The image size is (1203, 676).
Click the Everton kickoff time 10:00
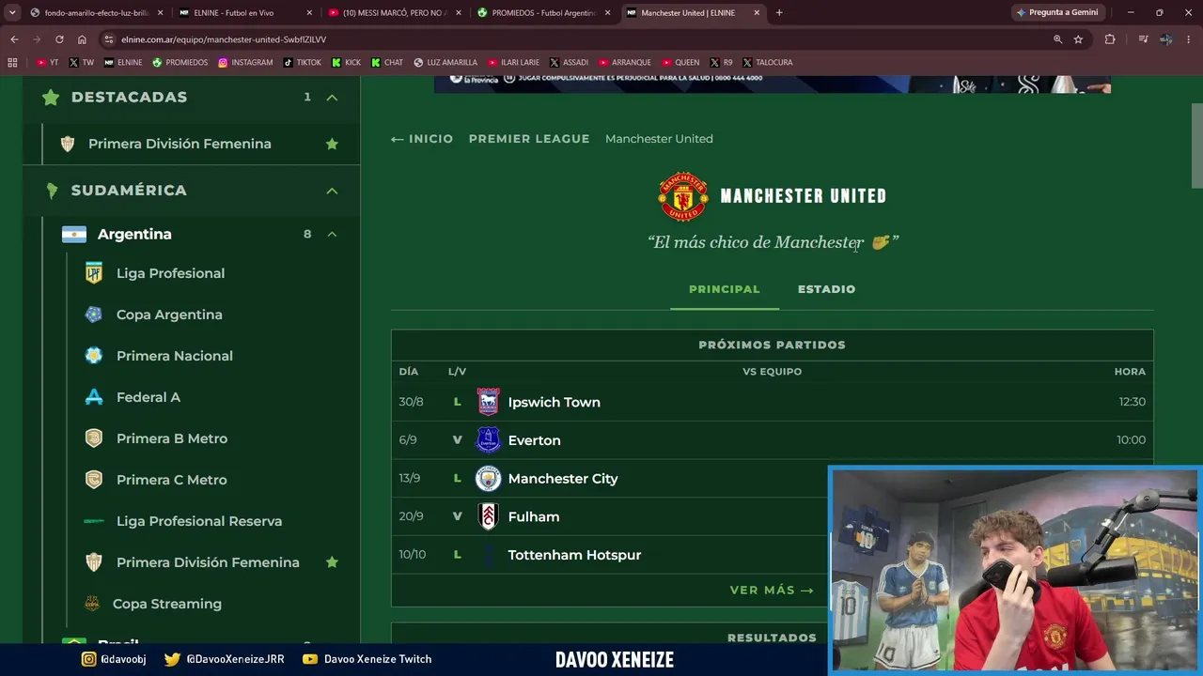pyautogui.click(x=1131, y=440)
